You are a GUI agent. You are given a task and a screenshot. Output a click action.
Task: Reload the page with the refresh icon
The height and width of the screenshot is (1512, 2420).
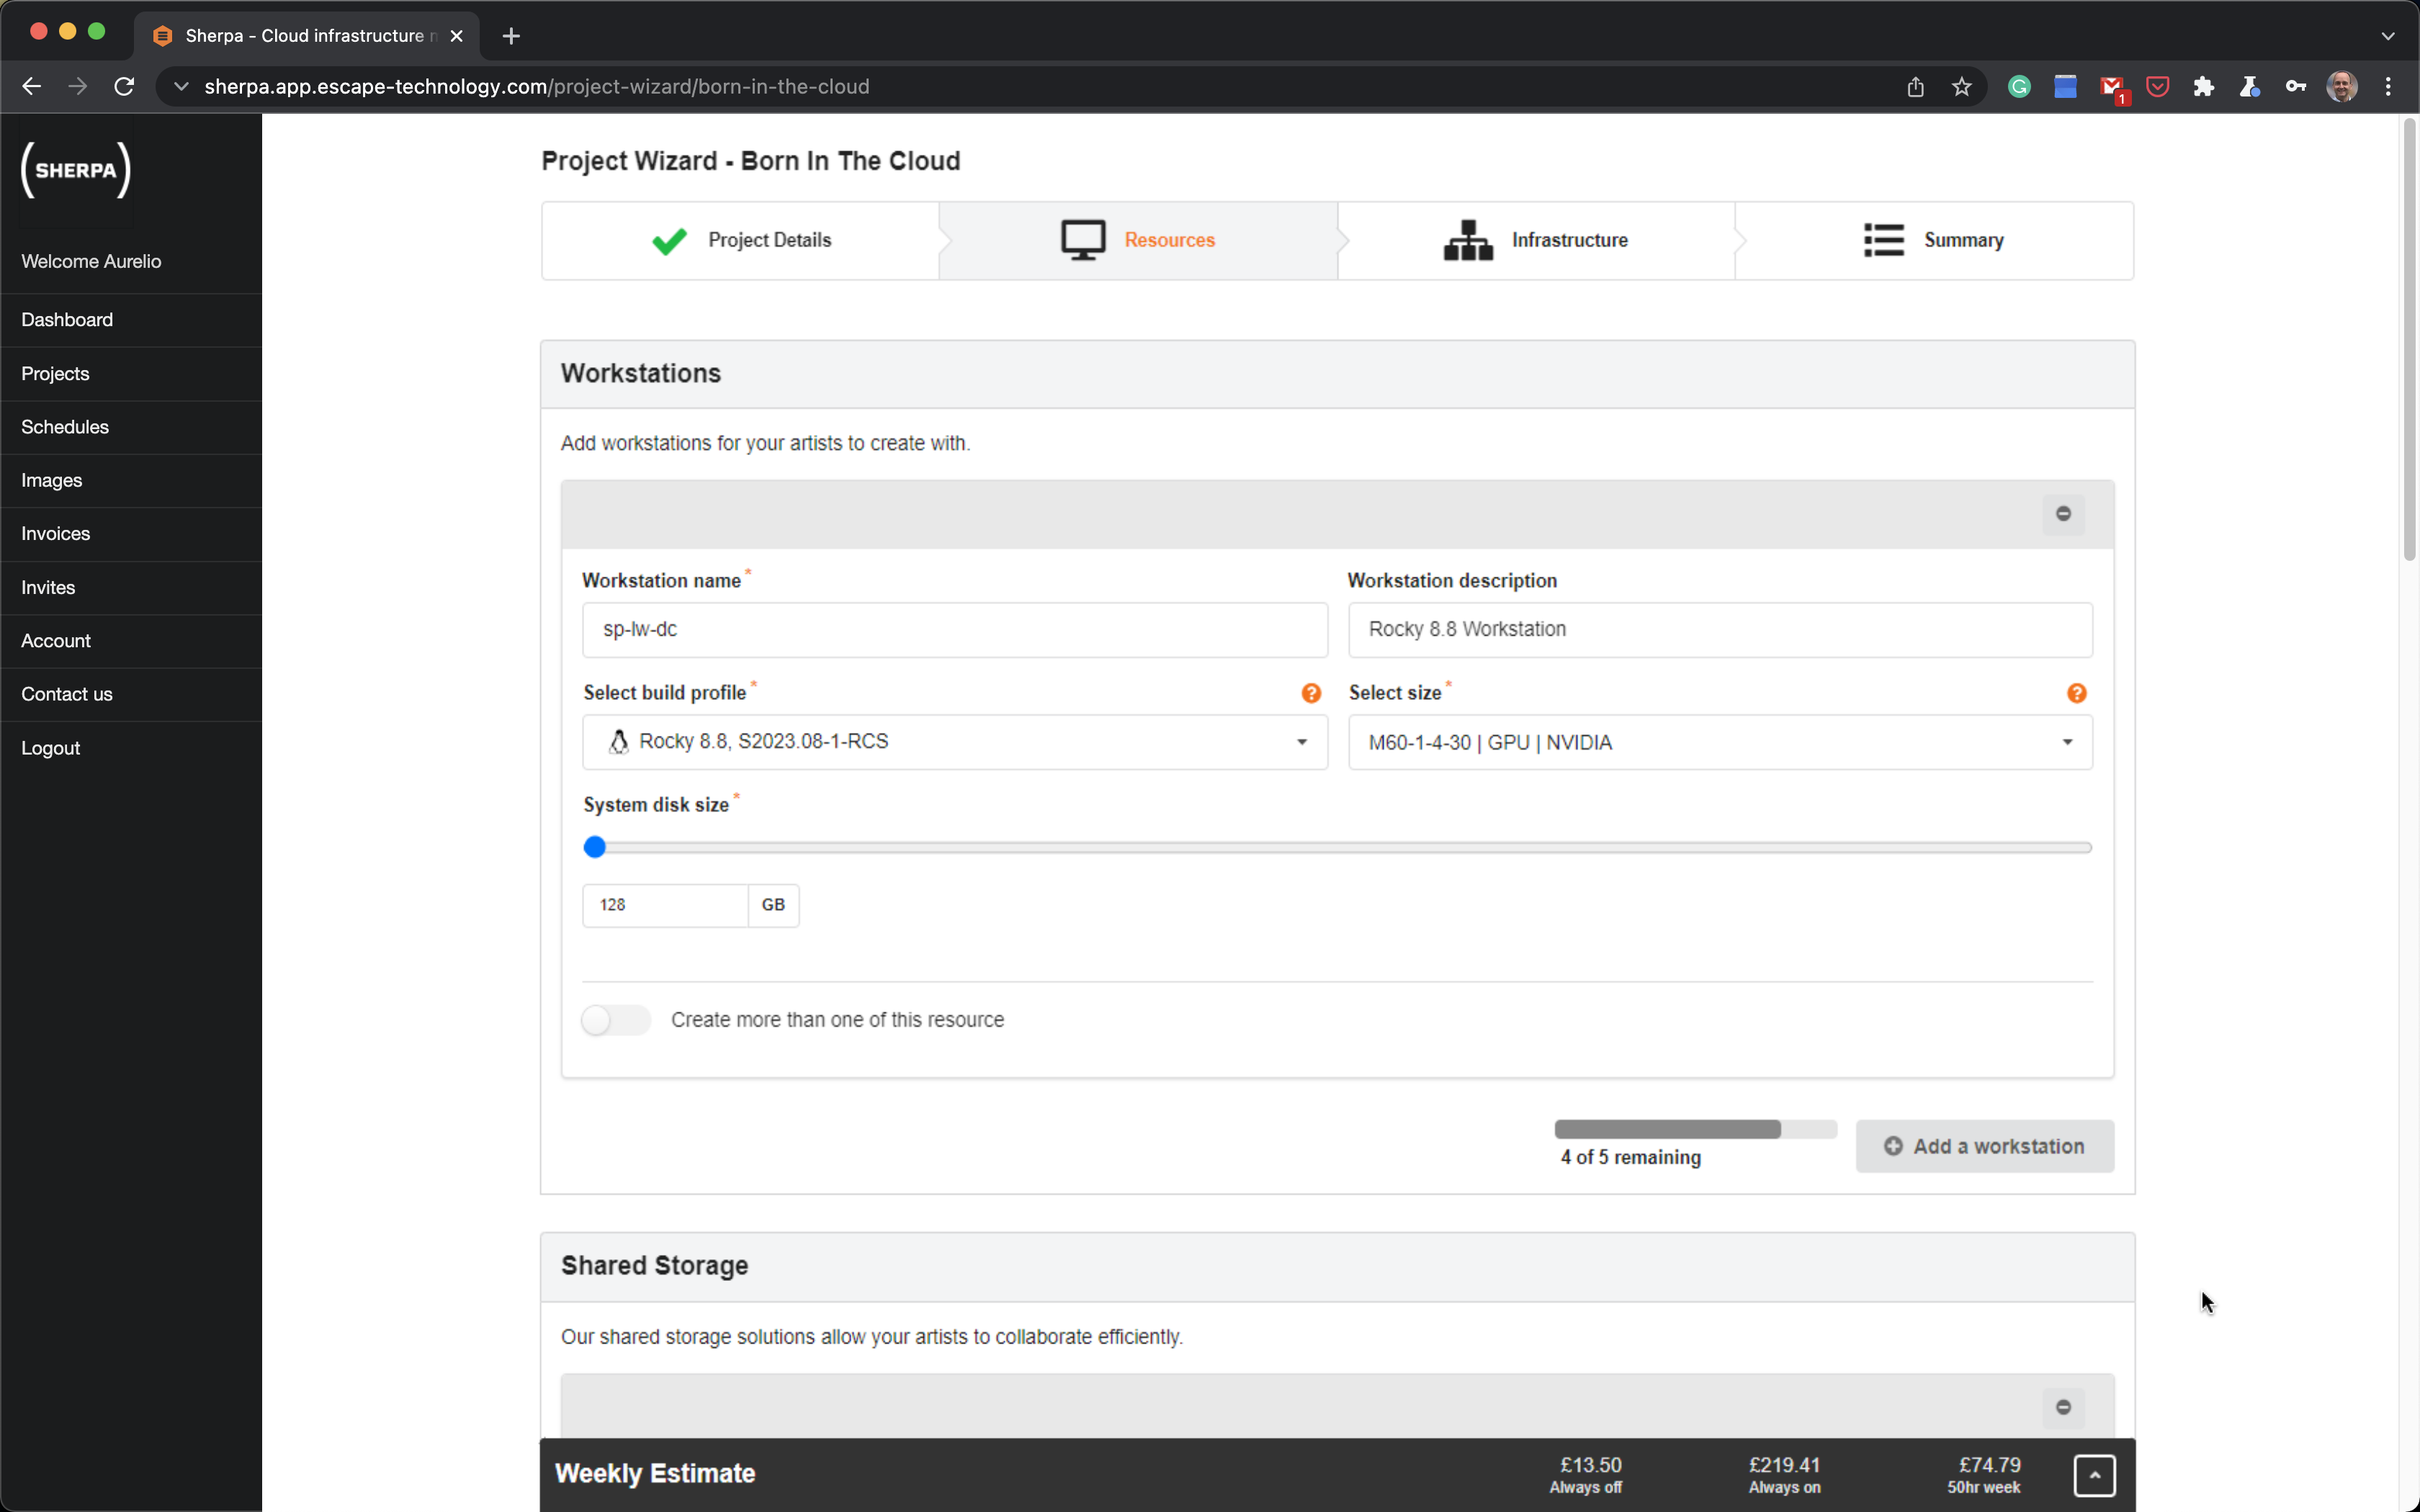pos(124,87)
